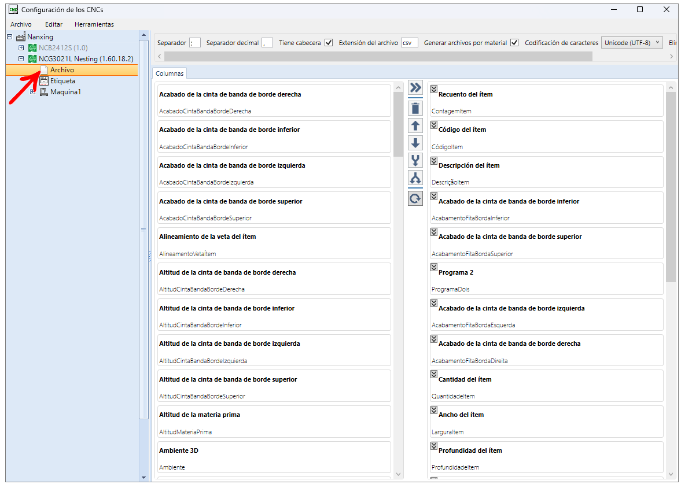Screen dimensions: 681x484
Task: Click the NCG3021L Nesting machine icon
Action: coord(32,58)
